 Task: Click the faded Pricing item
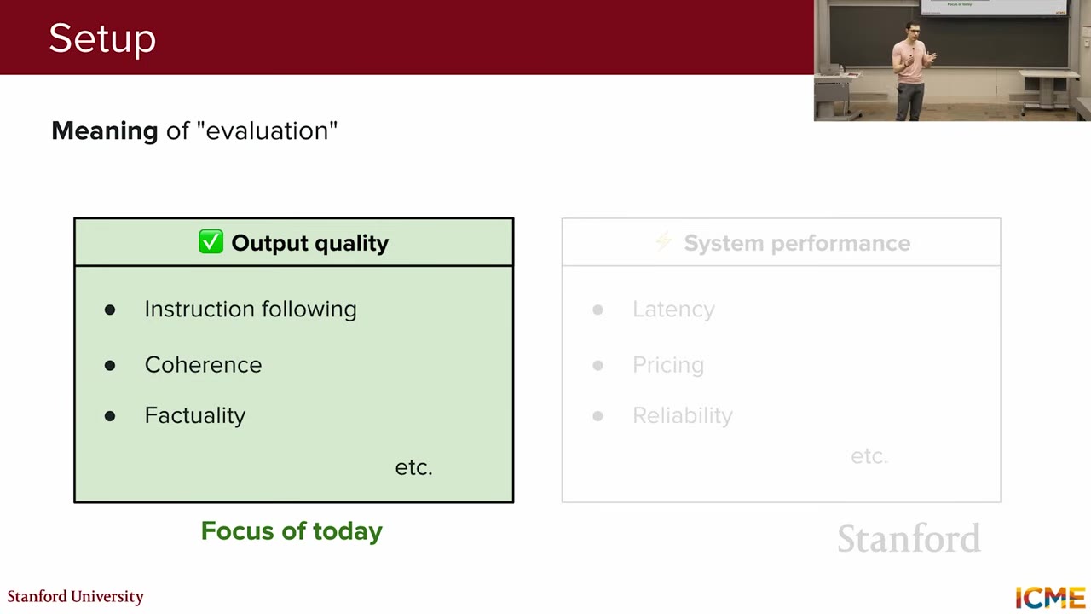pyautogui.click(x=668, y=365)
